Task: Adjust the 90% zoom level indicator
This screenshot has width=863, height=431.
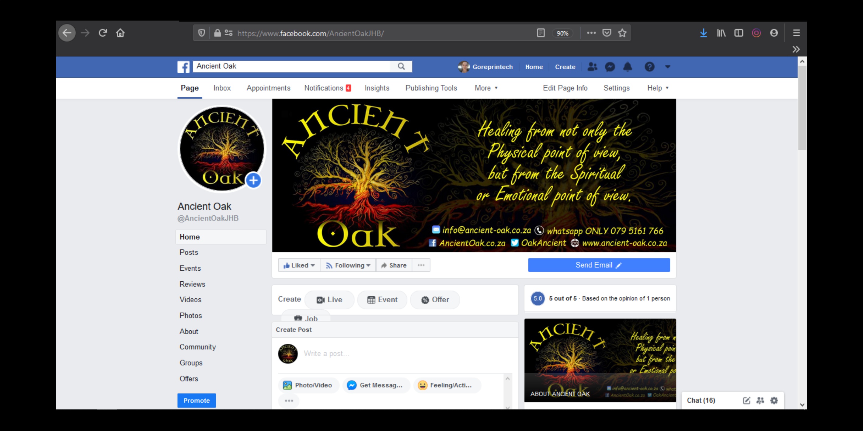Action: (562, 33)
